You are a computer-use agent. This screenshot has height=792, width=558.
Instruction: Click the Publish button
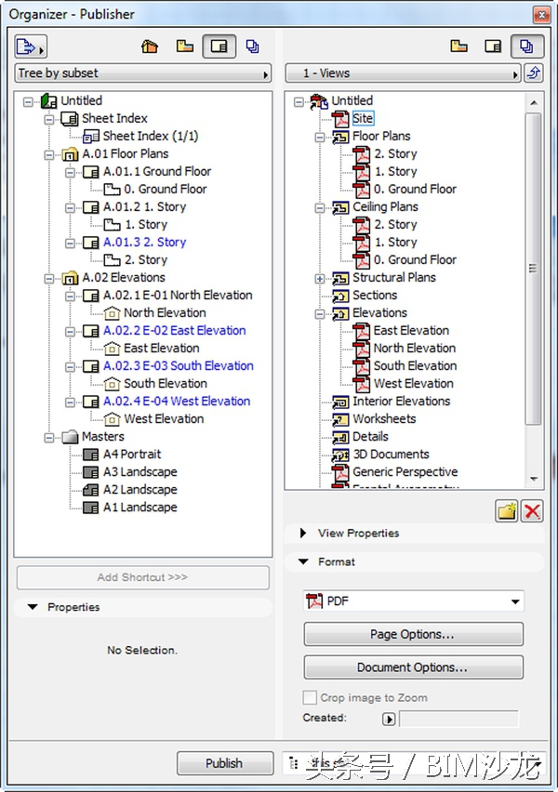click(224, 763)
